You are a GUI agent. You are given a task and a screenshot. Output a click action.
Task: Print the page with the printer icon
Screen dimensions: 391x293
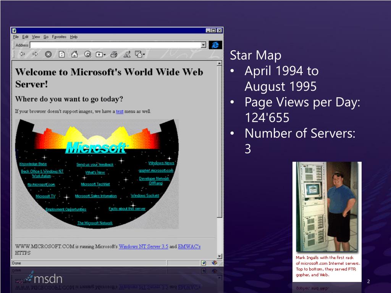coord(114,54)
